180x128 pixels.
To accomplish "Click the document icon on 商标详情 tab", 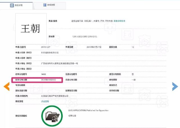I will pyautogui.click(x=12, y=5).
